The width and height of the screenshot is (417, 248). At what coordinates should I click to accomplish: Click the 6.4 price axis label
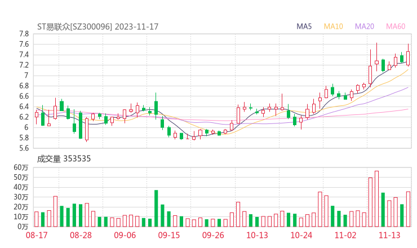point(24,107)
